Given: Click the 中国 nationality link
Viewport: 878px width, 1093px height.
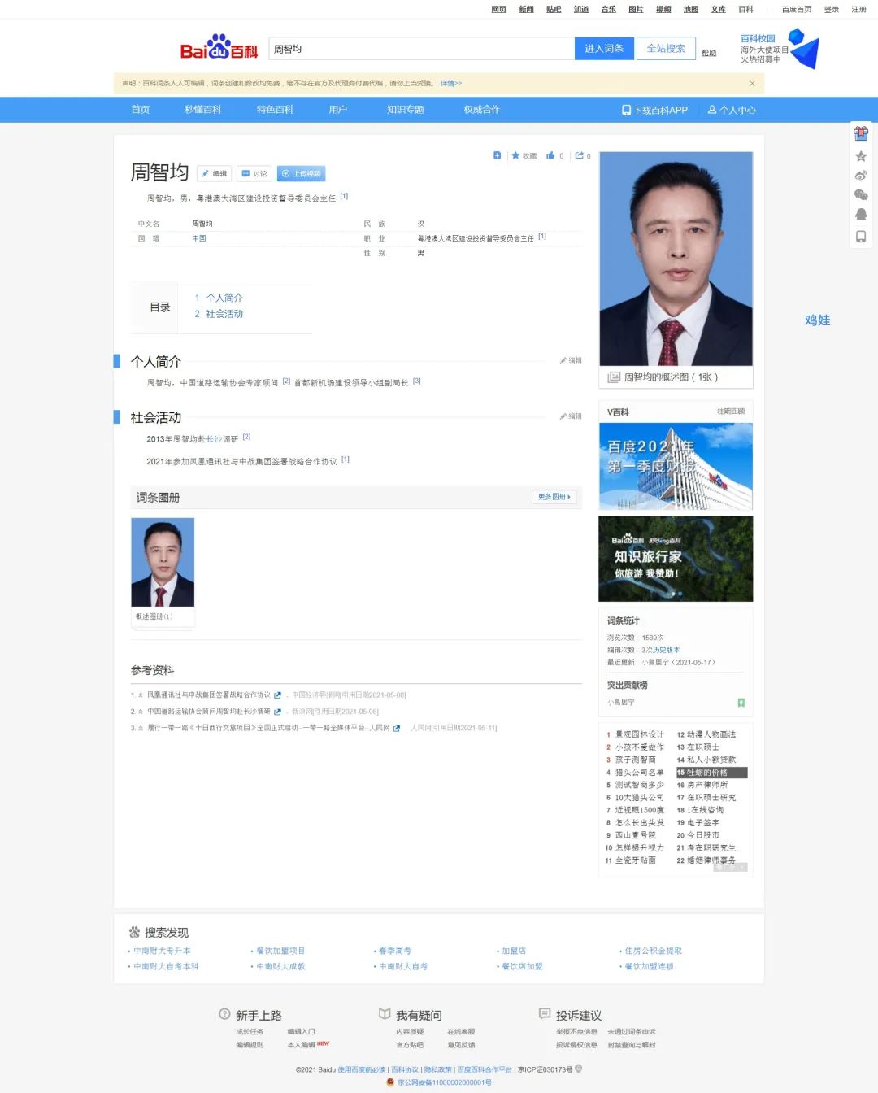Looking at the screenshot, I should (199, 238).
